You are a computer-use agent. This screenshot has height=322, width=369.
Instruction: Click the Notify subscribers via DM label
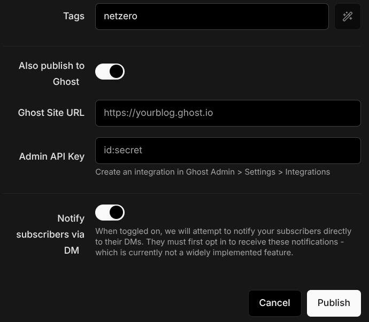coord(50,234)
